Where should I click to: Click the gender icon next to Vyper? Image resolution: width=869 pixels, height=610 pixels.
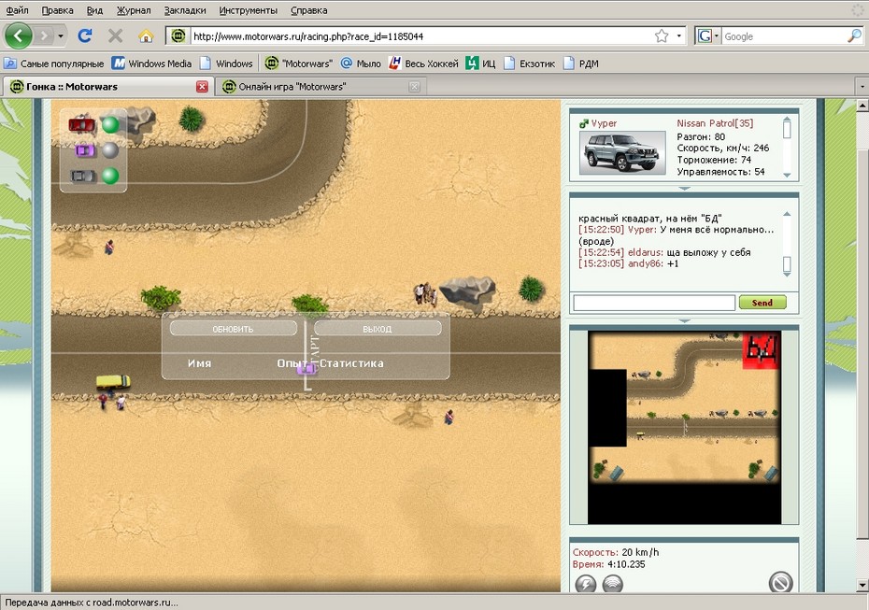583,123
